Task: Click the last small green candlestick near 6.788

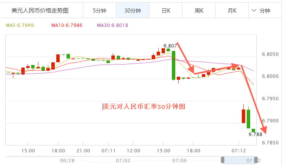Action: coord(253,131)
